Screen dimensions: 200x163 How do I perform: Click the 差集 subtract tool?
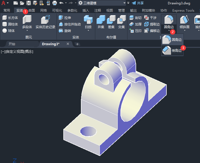(x=111, y=22)
